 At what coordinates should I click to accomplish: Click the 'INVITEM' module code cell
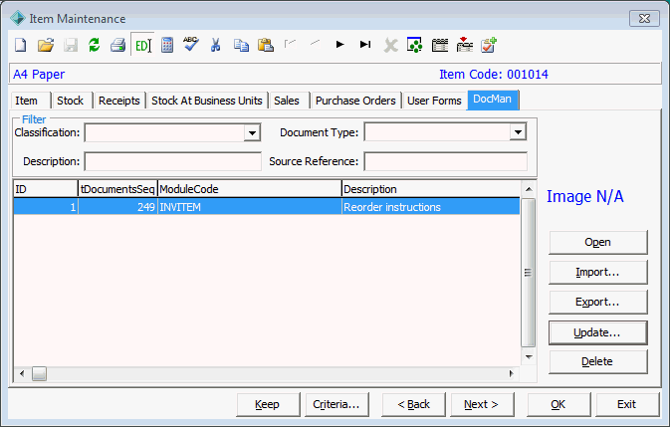click(x=250, y=207)
